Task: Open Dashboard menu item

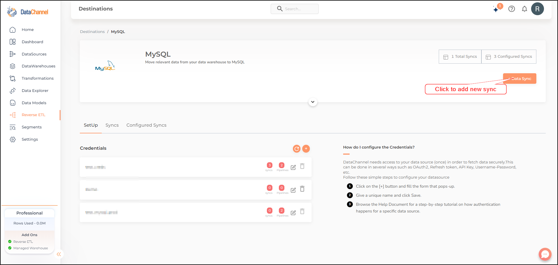Action: (x=32, y=42)
